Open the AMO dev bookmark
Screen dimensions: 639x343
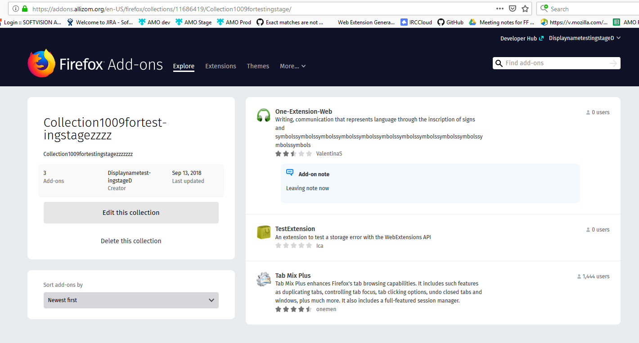[154, 22]
